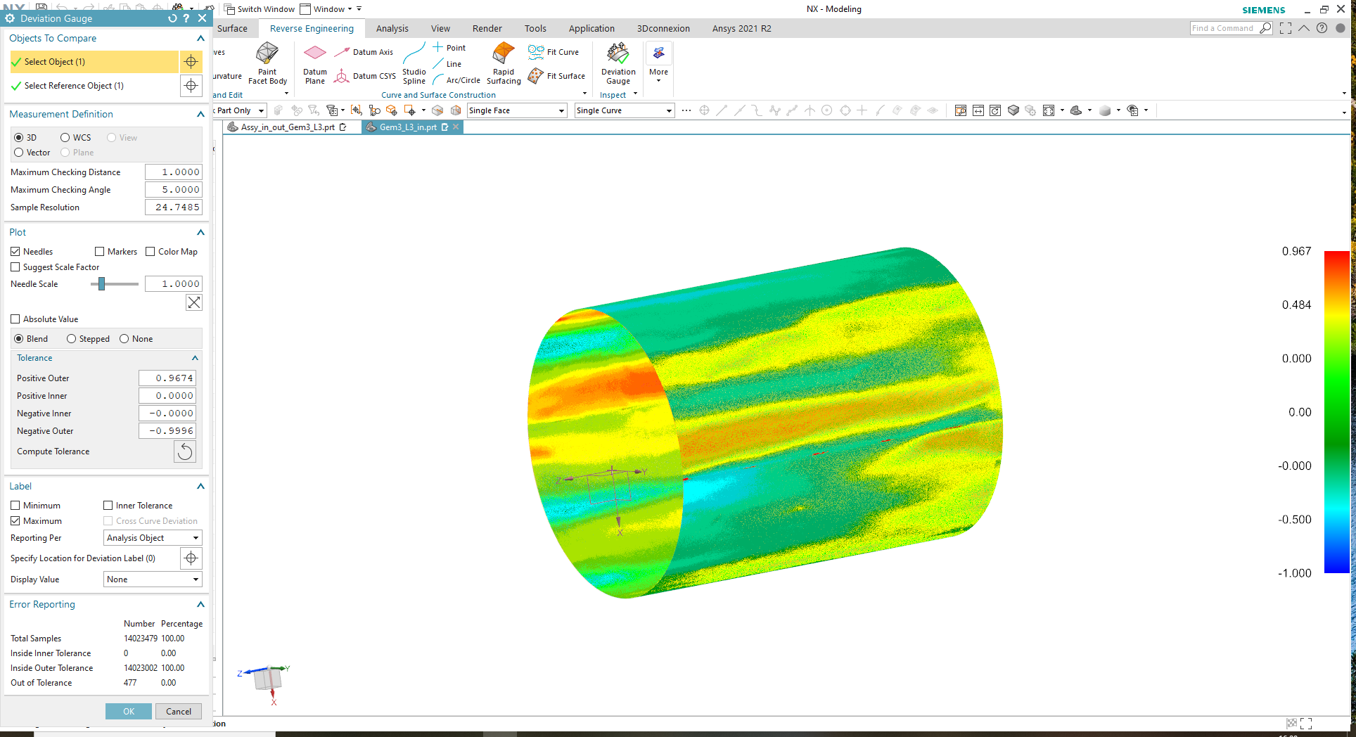Click Select Object (1) row
Image resolution: width=1356 pixels, height=737 pixels.
94,62
